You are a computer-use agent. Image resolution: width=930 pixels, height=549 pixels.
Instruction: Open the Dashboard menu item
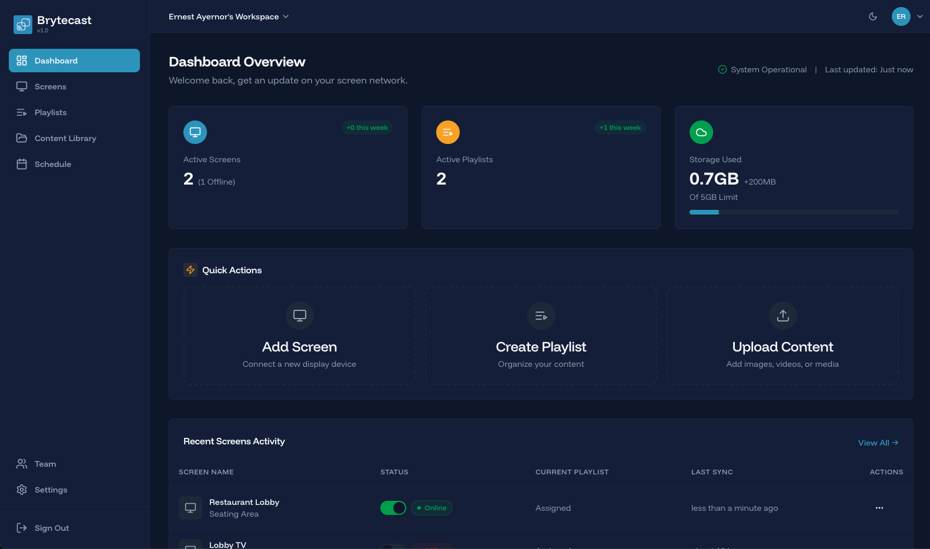tap(74, 61)
